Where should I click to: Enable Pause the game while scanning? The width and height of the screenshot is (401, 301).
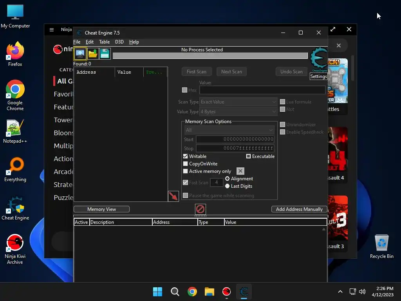[x=185, y=195]
